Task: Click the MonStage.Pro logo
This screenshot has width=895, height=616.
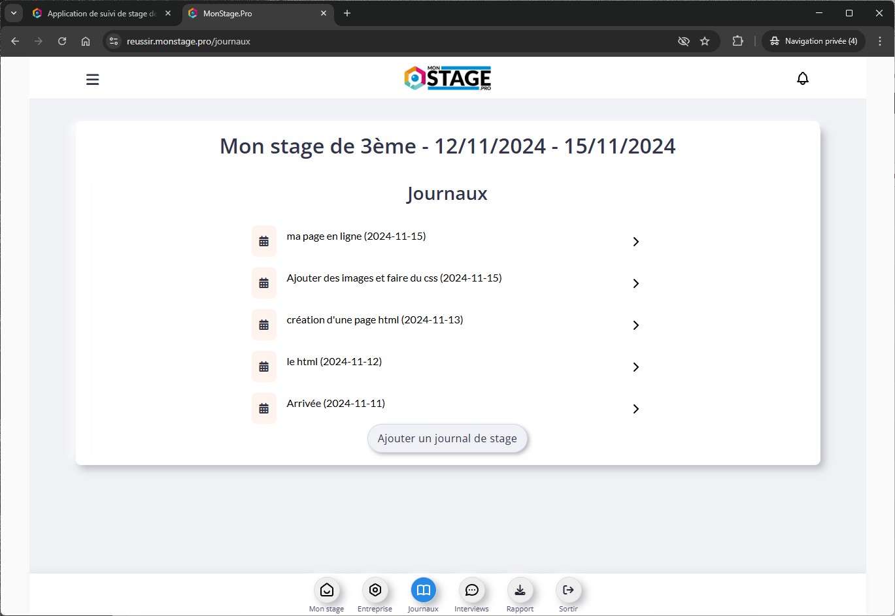Action: [448, 78]
